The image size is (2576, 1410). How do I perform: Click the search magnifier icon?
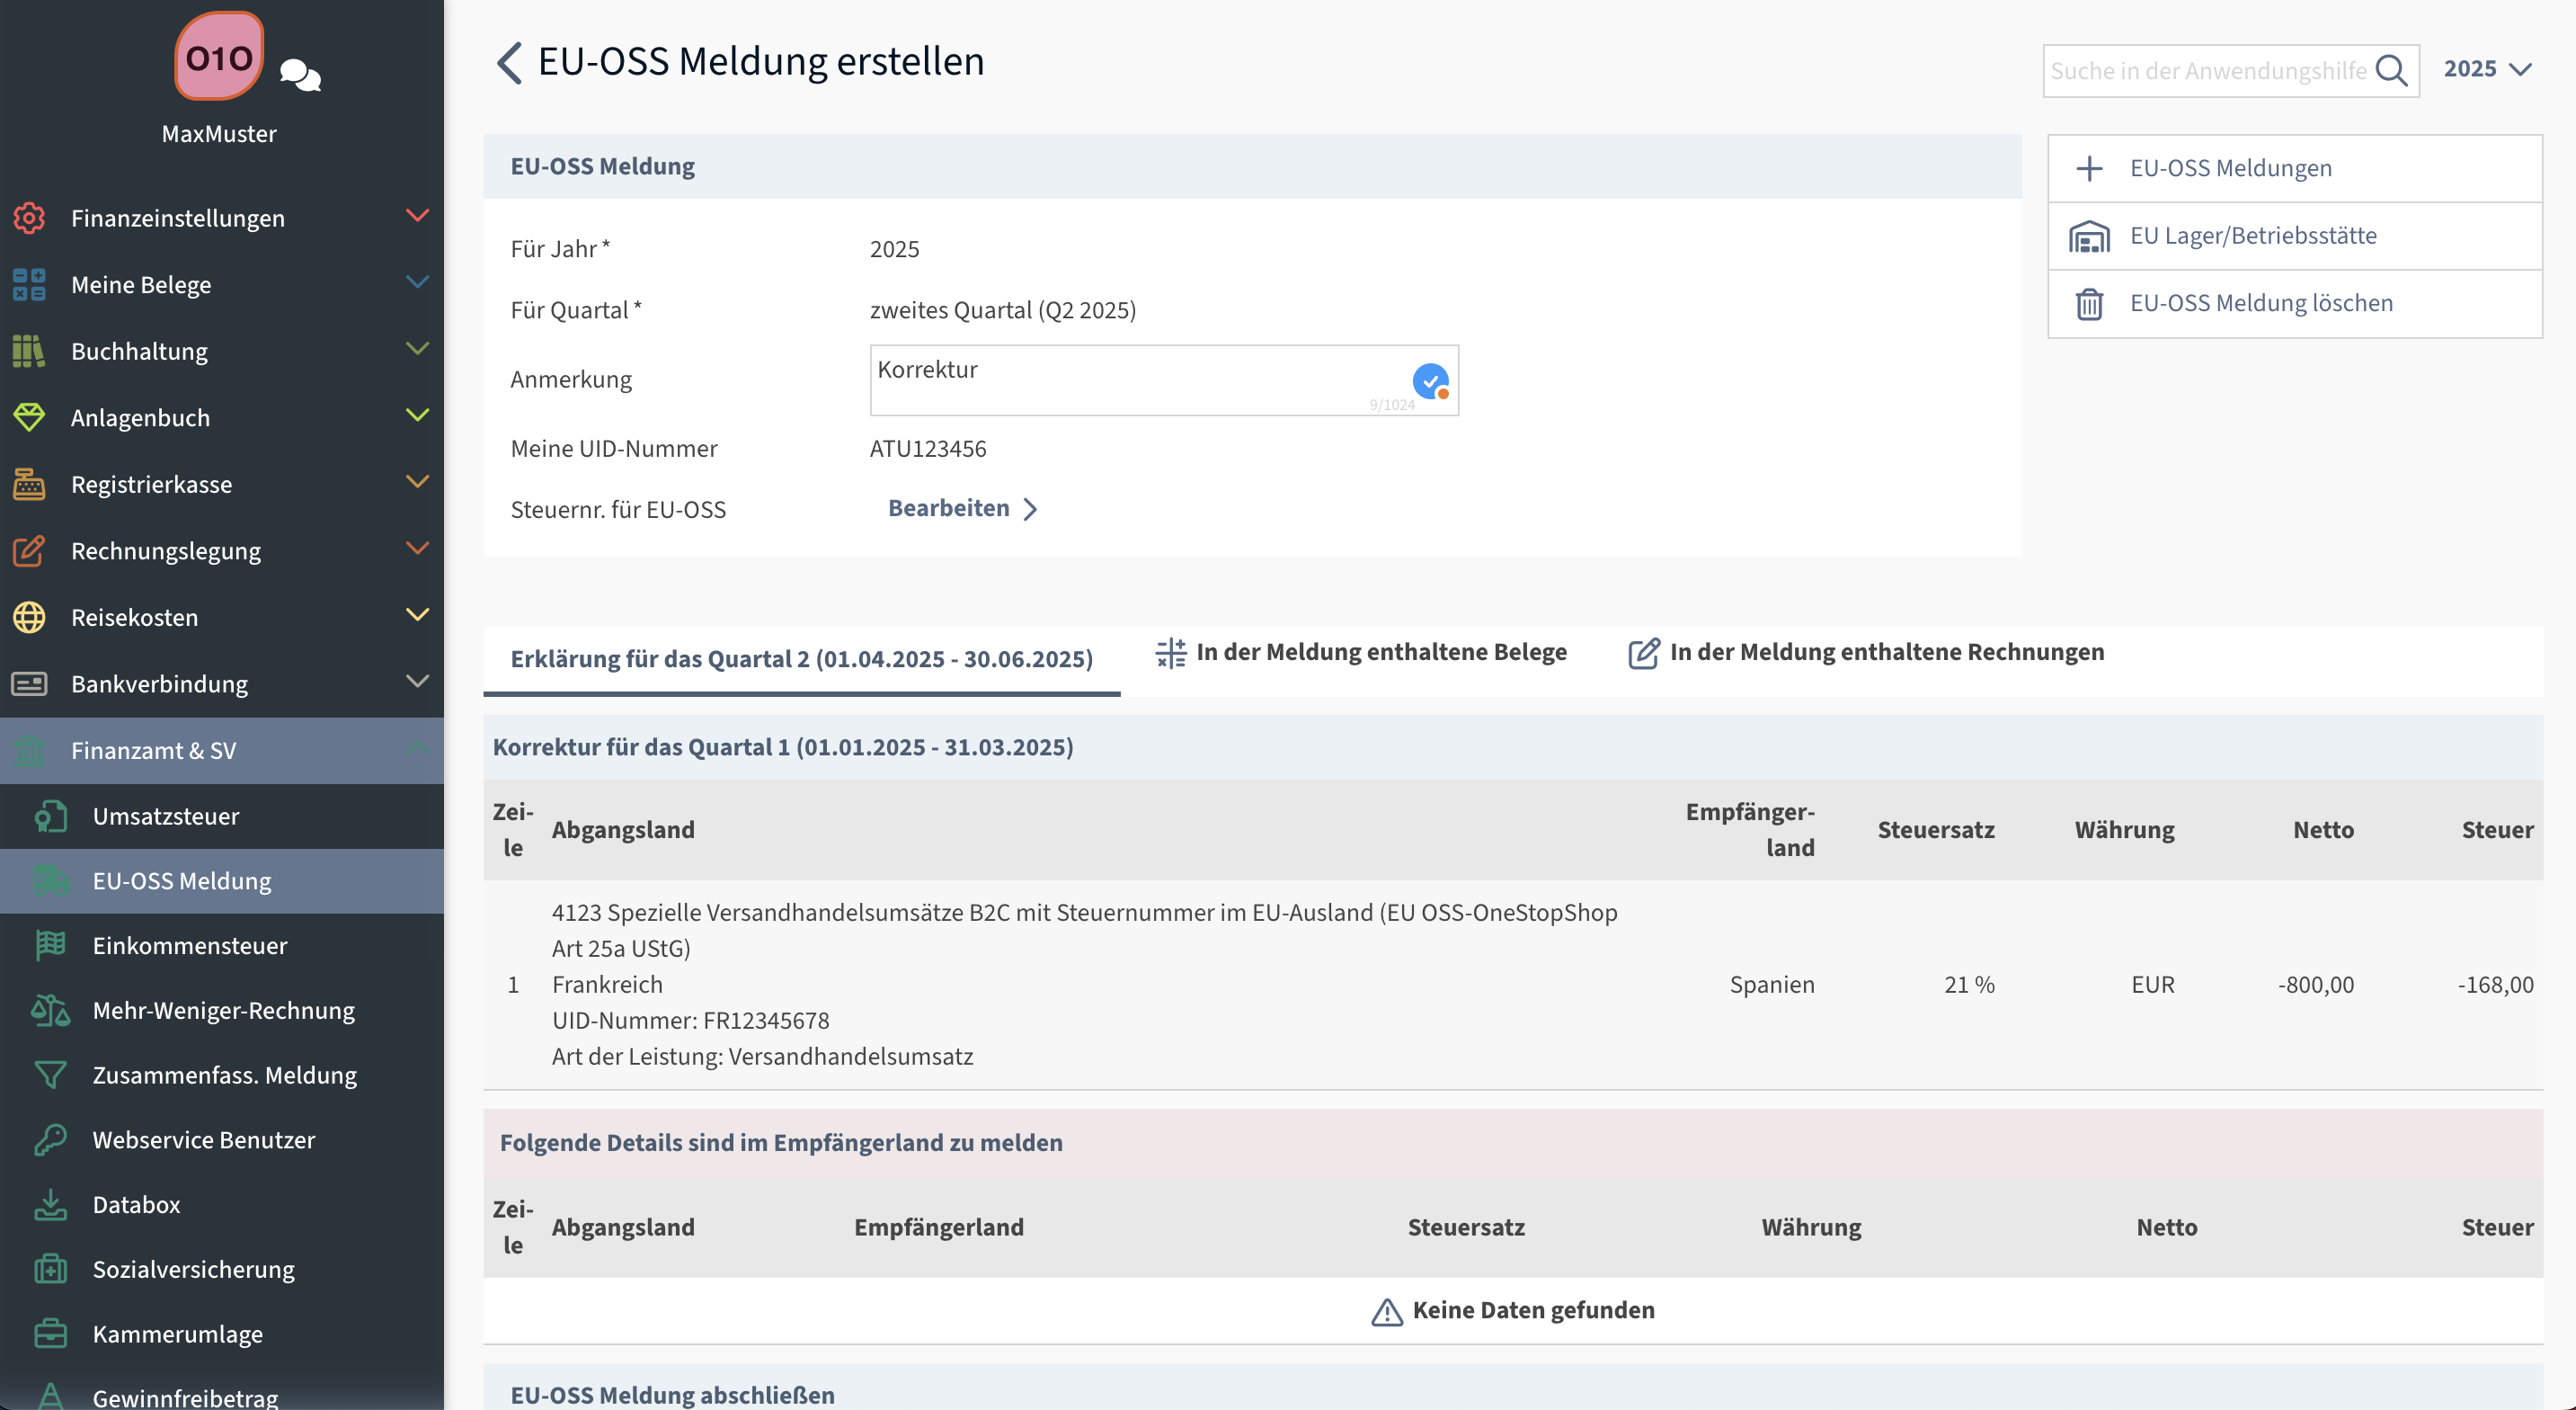pos(2391,71)
